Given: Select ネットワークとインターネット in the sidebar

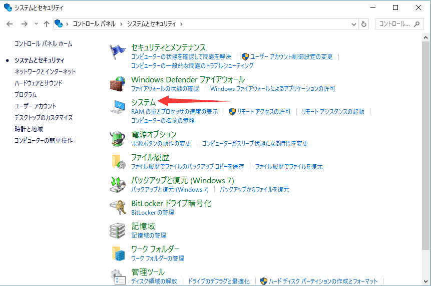Looking at the screenshot, I should (45, 71).
